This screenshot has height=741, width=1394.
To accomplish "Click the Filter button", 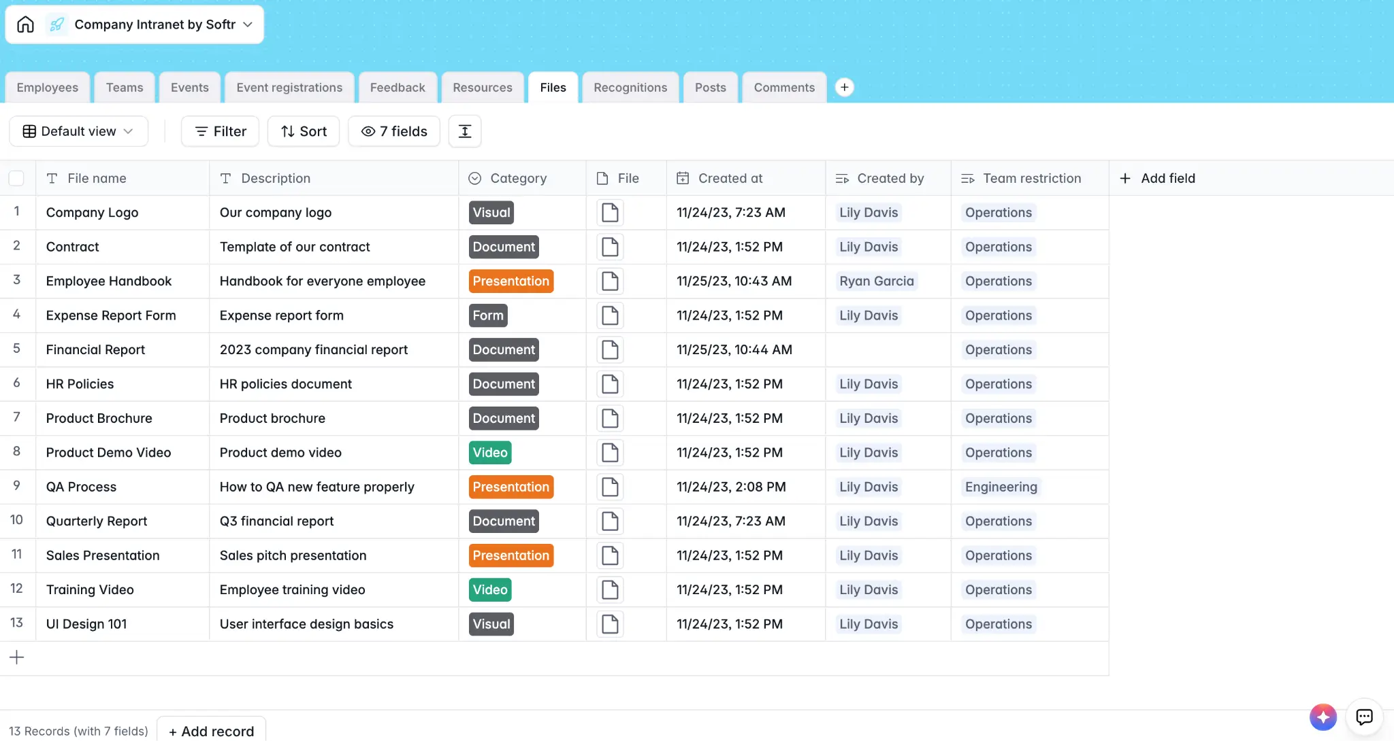I will pos(220,131).
